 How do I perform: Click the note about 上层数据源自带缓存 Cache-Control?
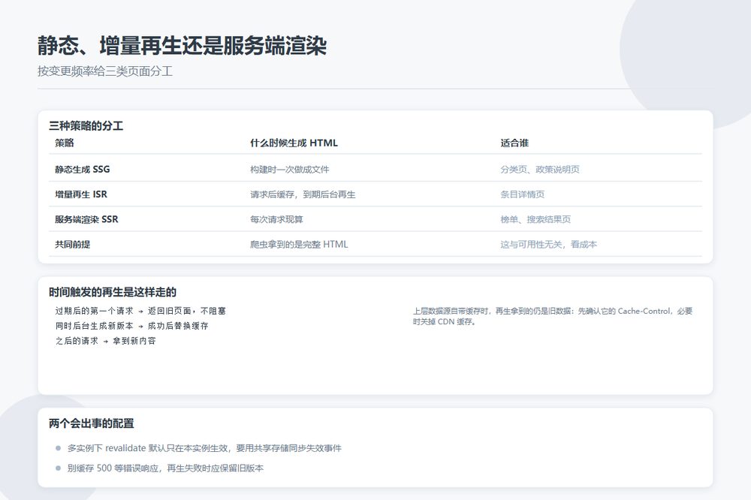coord(553,316)
